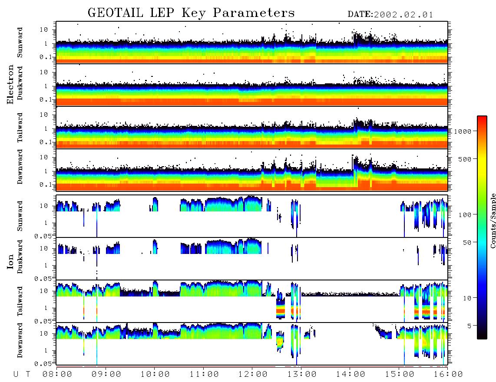Click the 15:00 time axis label

[x=400, y=374]
